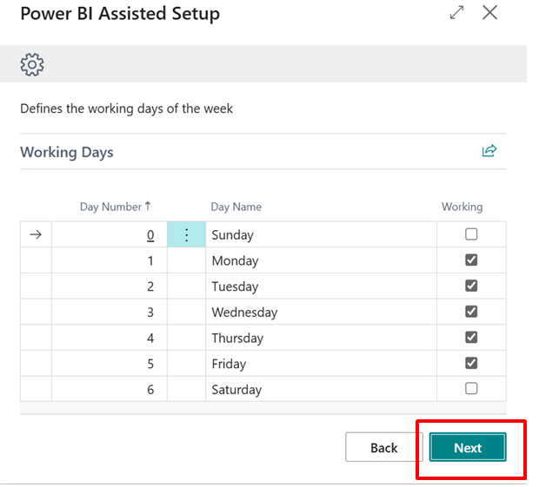Expand the dialog to full screen
This screenshot has height=487, width=539.
point(456,13)
